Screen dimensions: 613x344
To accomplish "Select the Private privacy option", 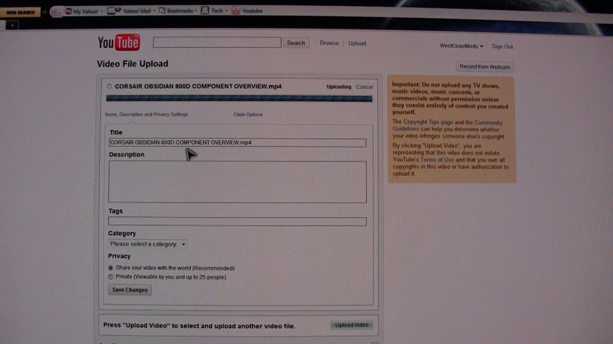I will pyautogui.click(x=111, y=277).
